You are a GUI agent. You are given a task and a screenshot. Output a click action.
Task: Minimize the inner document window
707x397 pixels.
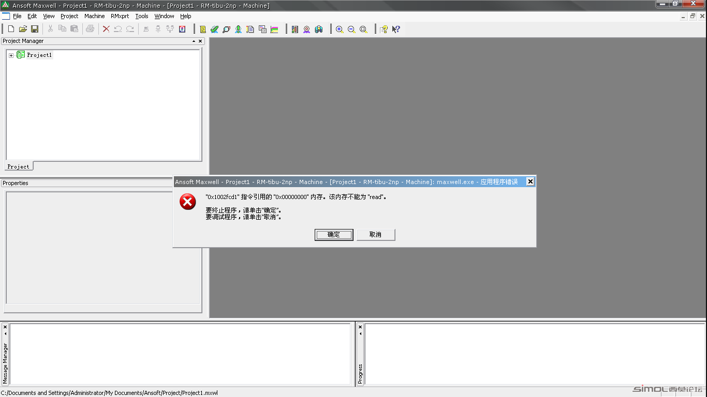[683, 16]
